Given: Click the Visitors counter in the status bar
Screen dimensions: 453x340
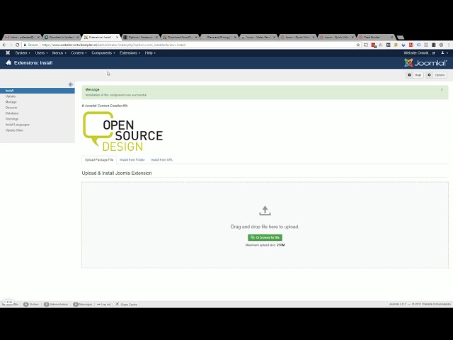Looking at the screenshot, I should 31,305.
